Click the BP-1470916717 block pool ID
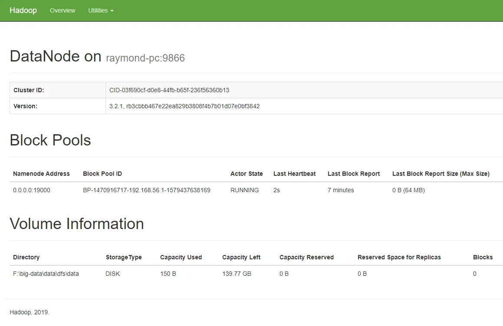The width and height of the screenshot is (503, 326). coord(147,190)
